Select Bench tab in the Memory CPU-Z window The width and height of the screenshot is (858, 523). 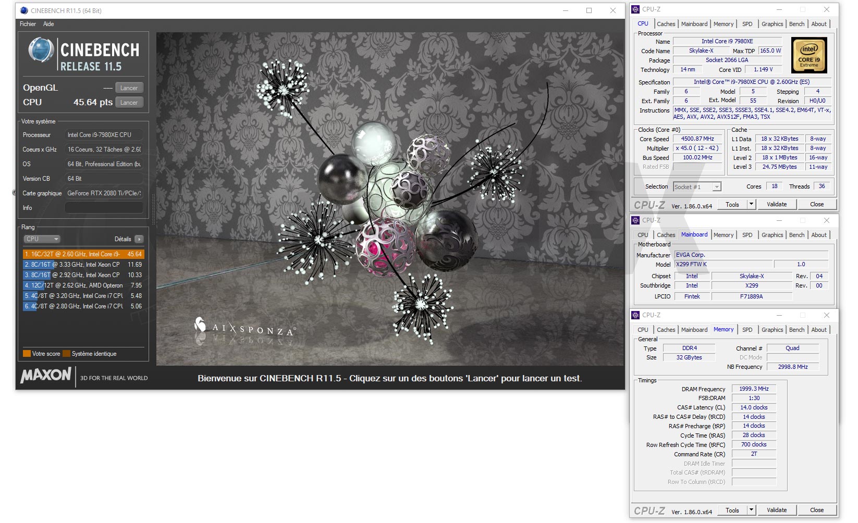tap(796, 330)
